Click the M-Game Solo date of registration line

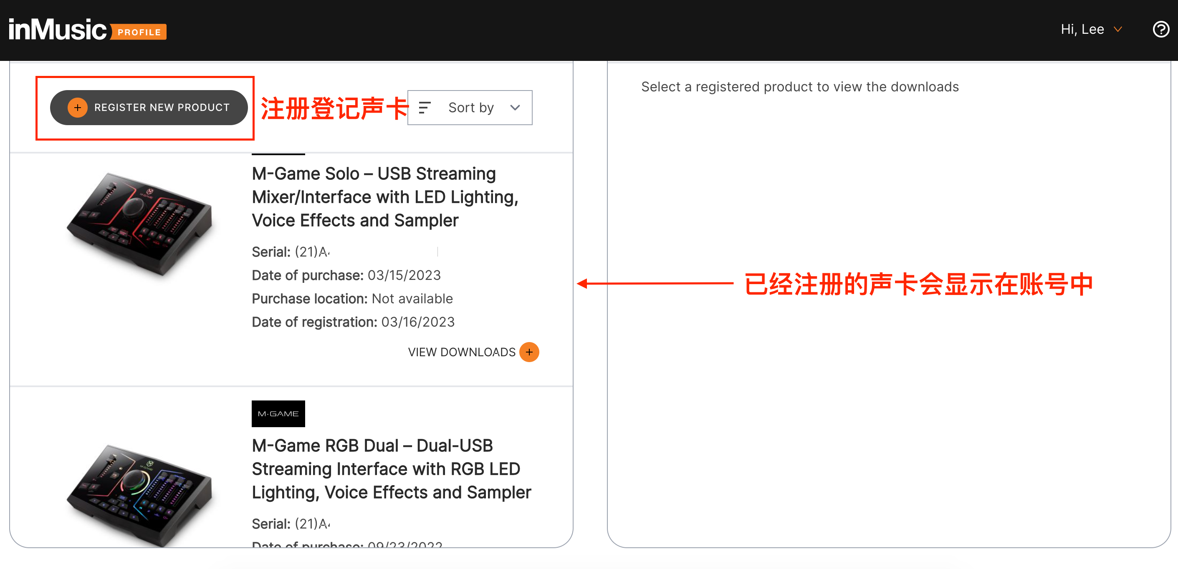(x=353, y=322)
